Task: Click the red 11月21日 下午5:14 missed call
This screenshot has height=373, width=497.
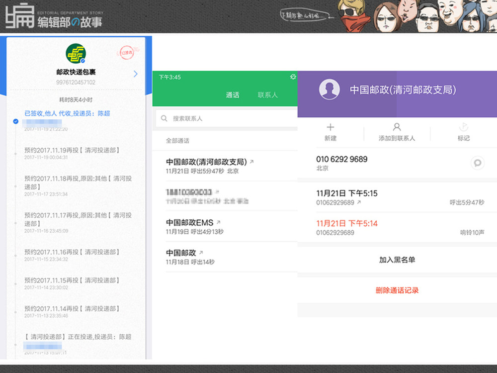Action: [x=400, y=227]
